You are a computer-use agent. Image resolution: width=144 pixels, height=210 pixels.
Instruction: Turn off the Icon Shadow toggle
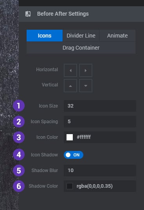pos(74,155)
